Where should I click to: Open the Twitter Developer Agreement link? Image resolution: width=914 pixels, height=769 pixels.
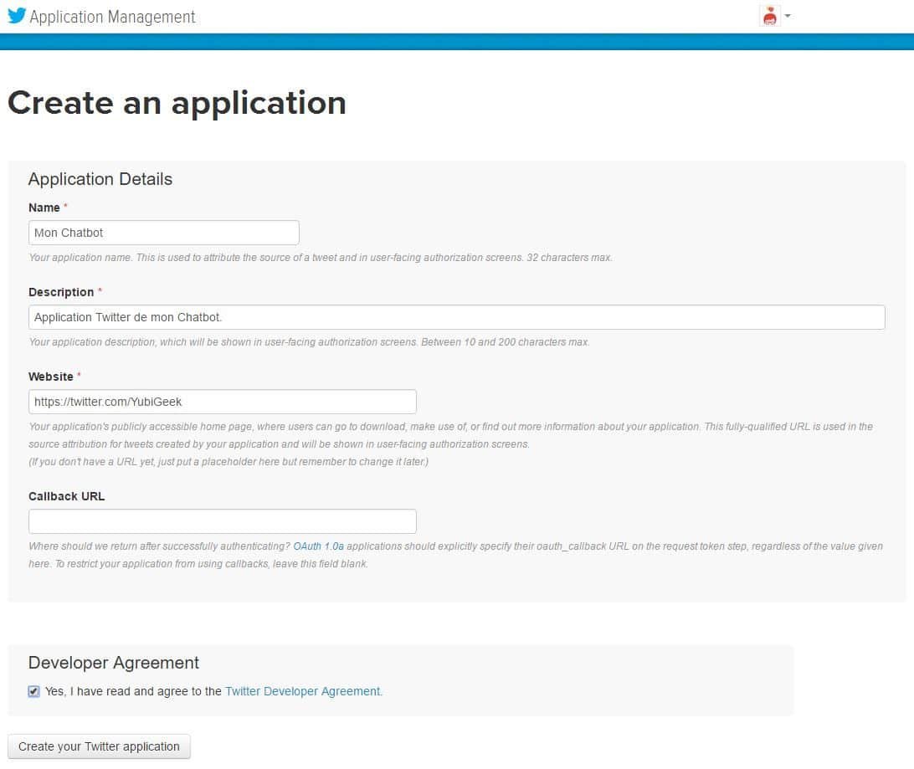tap(304, 691)
